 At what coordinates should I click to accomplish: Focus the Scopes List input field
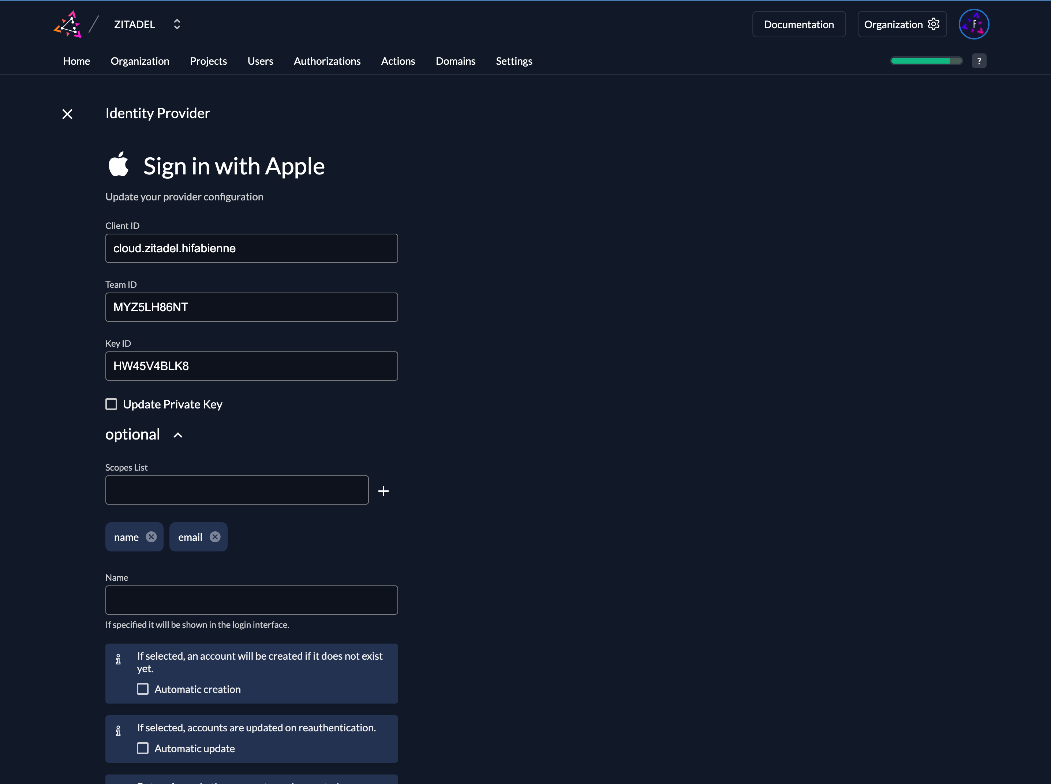click(x=236, y=490)
